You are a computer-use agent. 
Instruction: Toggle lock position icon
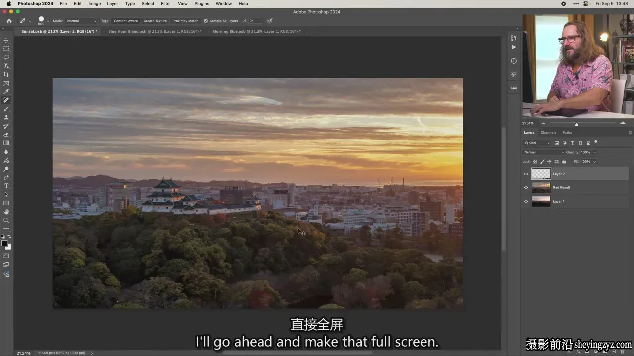tap(549, 161)
